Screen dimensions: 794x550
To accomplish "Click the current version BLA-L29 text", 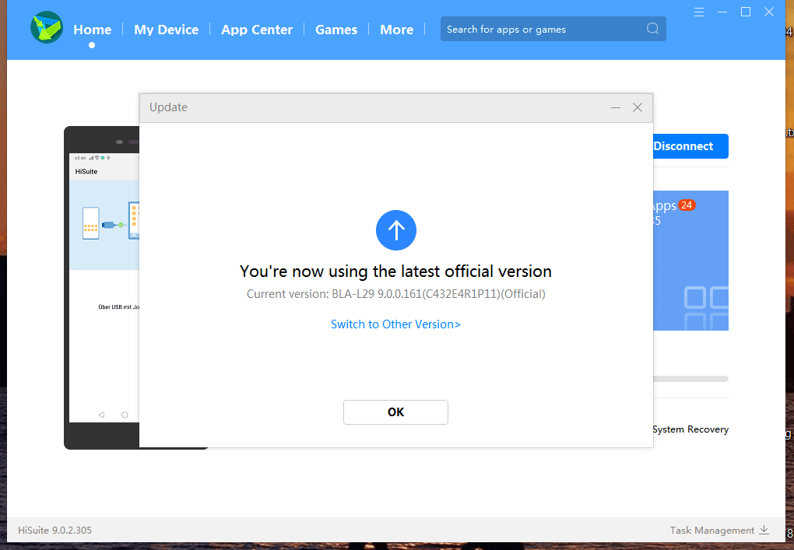I will [x=396, y=294].
